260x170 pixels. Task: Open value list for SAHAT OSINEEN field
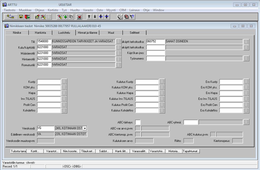click(246, 41)
